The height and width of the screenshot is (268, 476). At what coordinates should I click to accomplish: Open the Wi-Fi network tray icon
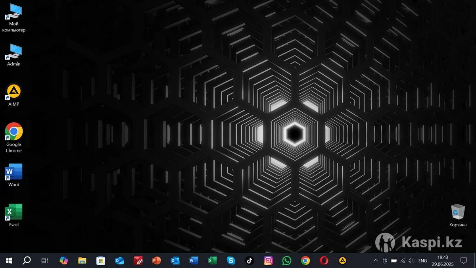tap(403, 261)
